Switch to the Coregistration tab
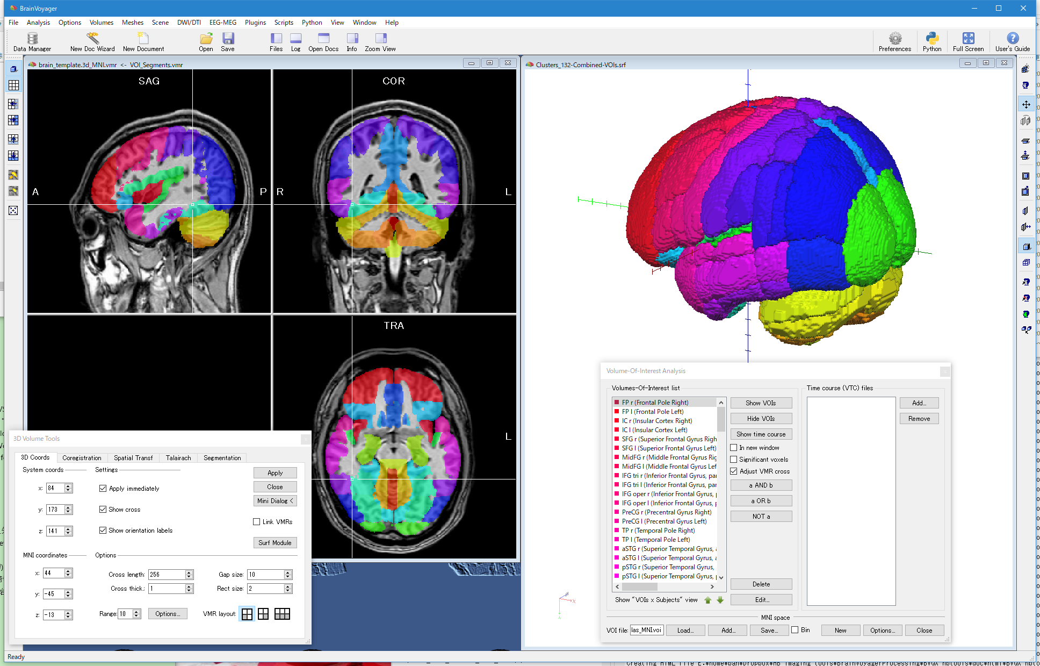The width and height of the screenshot is (1040, 666). coord(82,458)
